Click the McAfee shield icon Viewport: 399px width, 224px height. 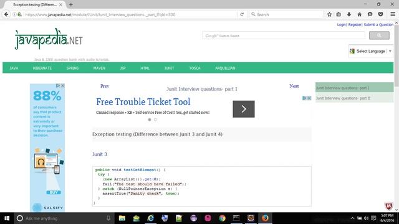click(388, 206)
